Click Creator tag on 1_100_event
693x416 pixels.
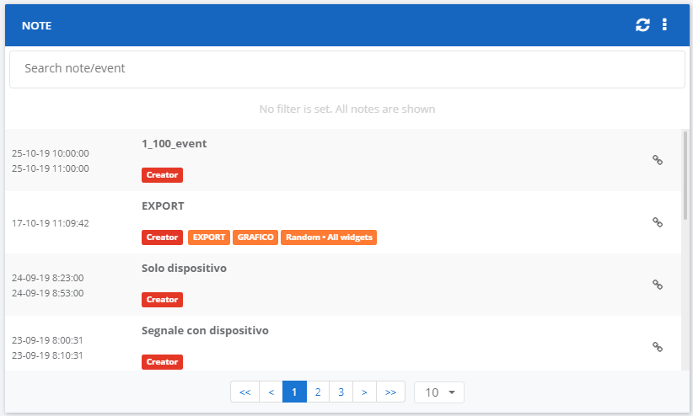[162, 175]
